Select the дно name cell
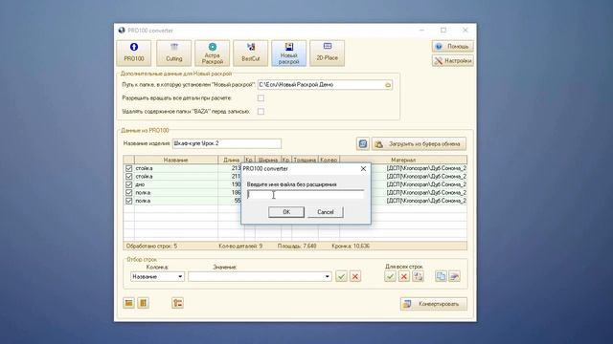 tap(176, 184)
